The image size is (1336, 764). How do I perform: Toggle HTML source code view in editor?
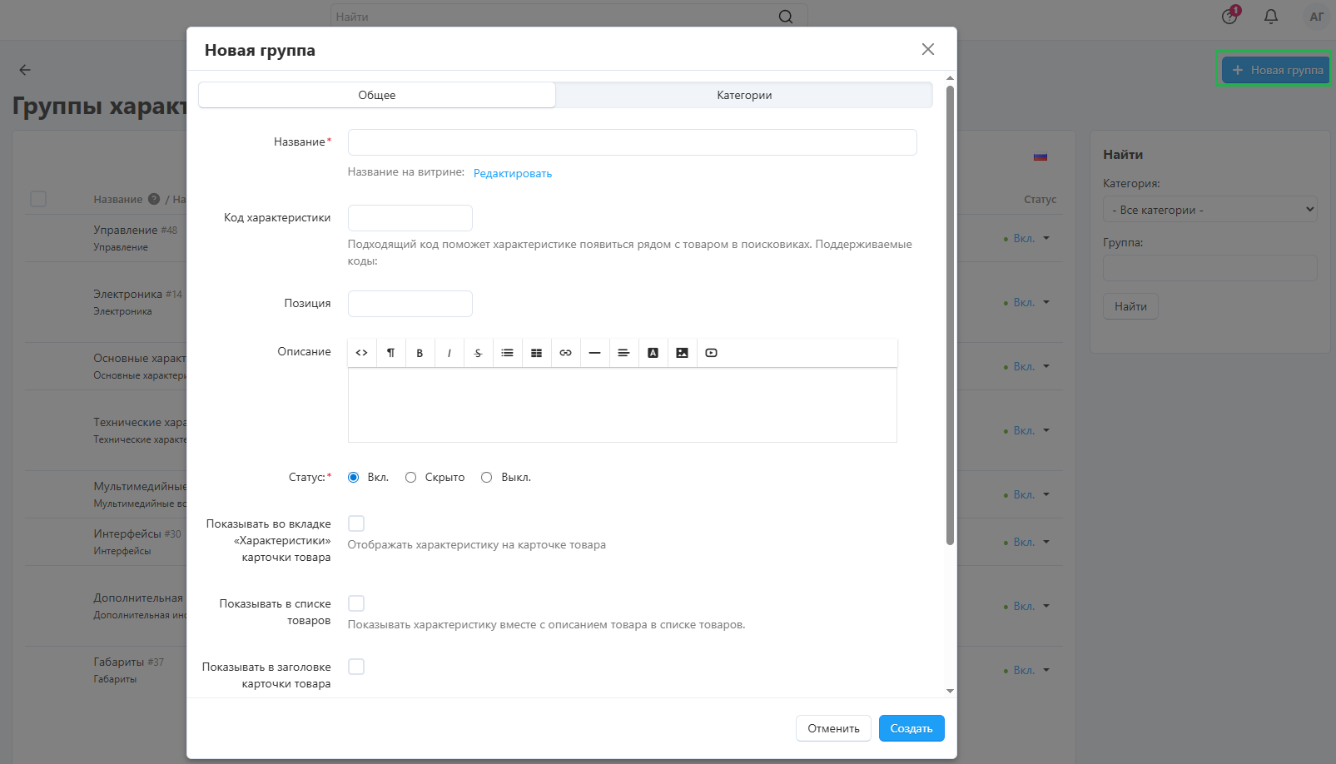coord(361,353)
